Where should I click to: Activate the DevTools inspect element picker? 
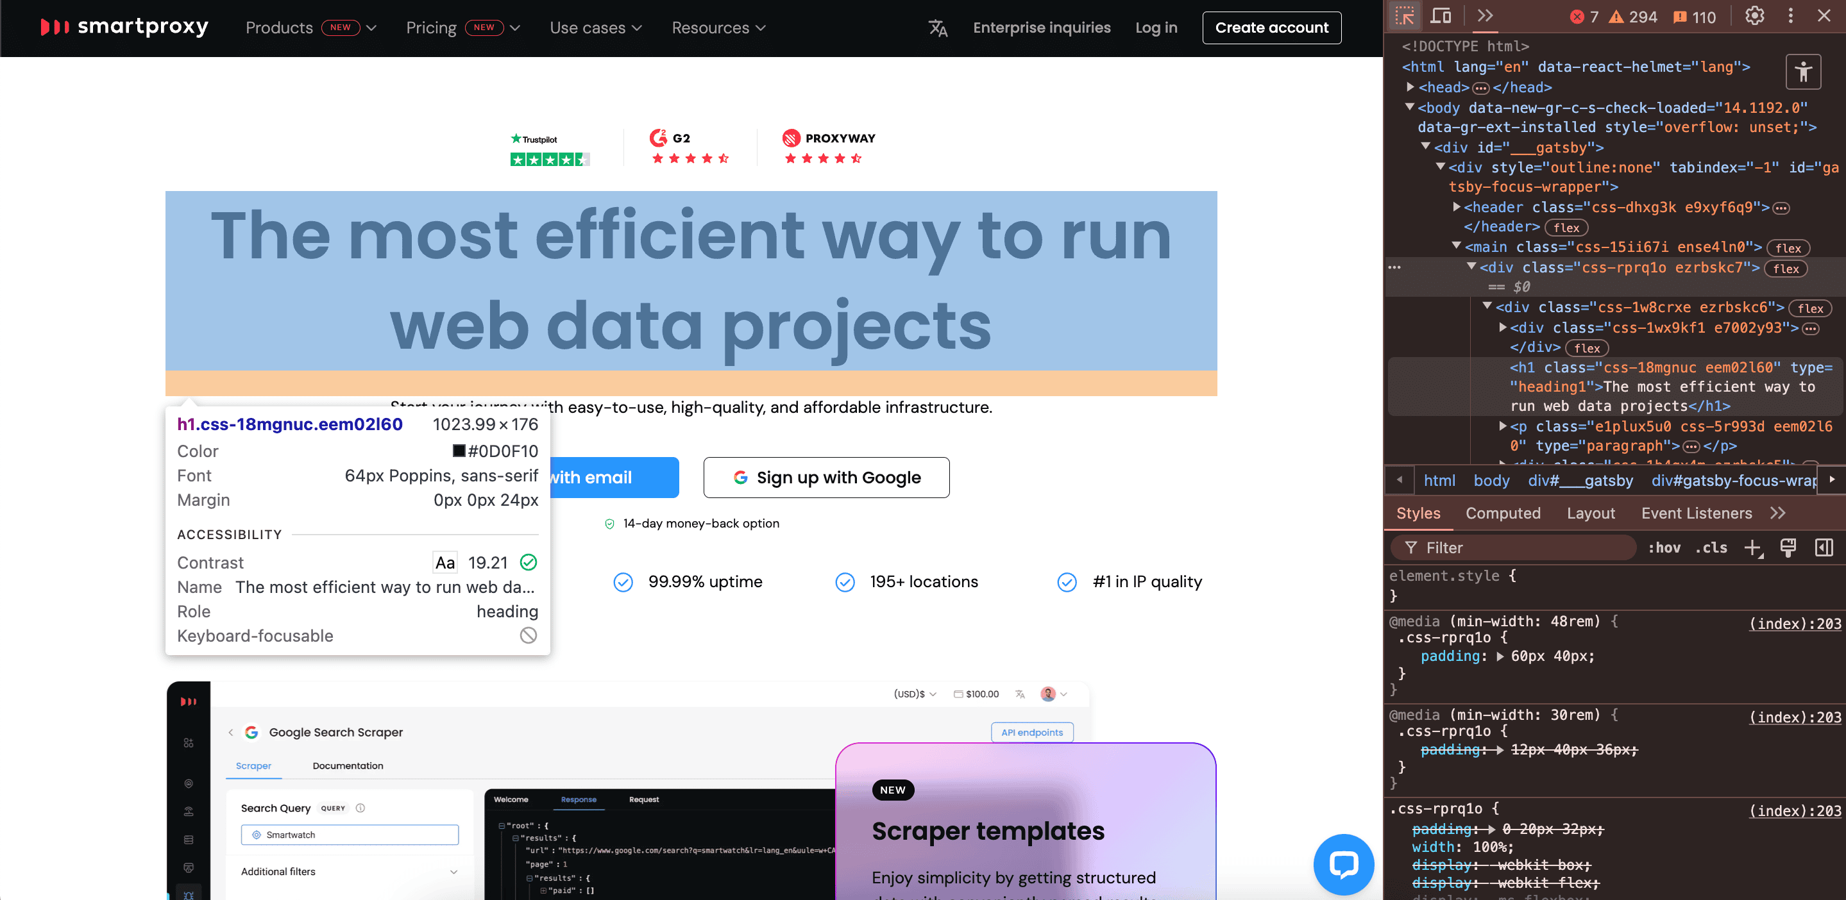(1405, 16)
